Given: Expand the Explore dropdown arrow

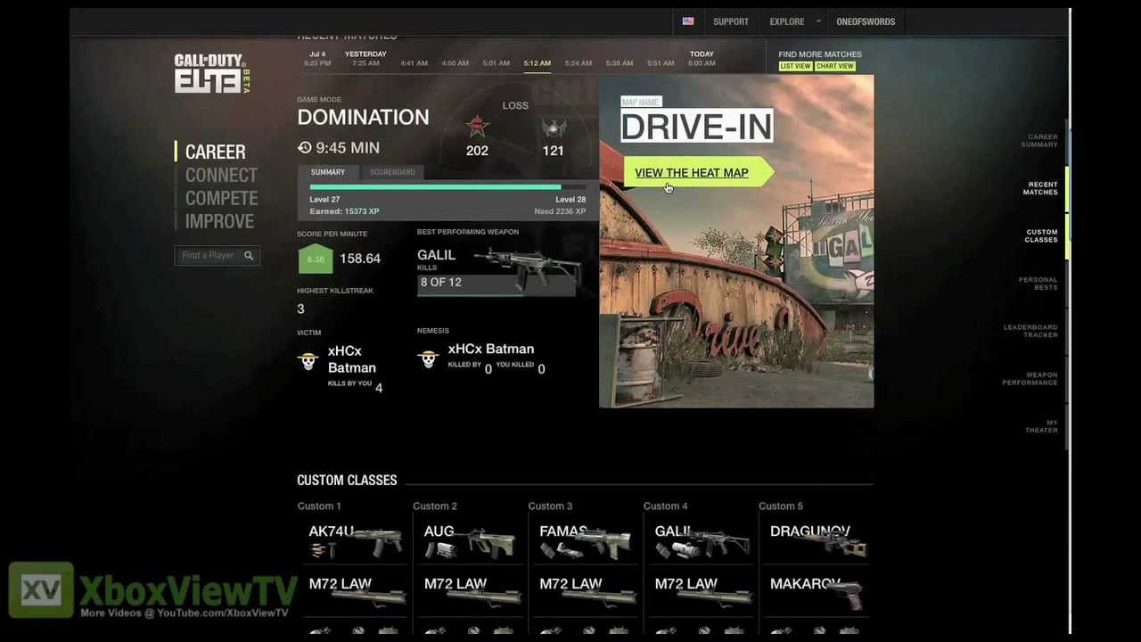Looking at the screenshot, I should coord(818,21).
